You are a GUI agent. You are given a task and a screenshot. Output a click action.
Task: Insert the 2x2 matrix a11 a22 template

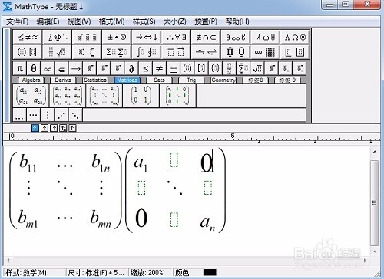(31, 96)
